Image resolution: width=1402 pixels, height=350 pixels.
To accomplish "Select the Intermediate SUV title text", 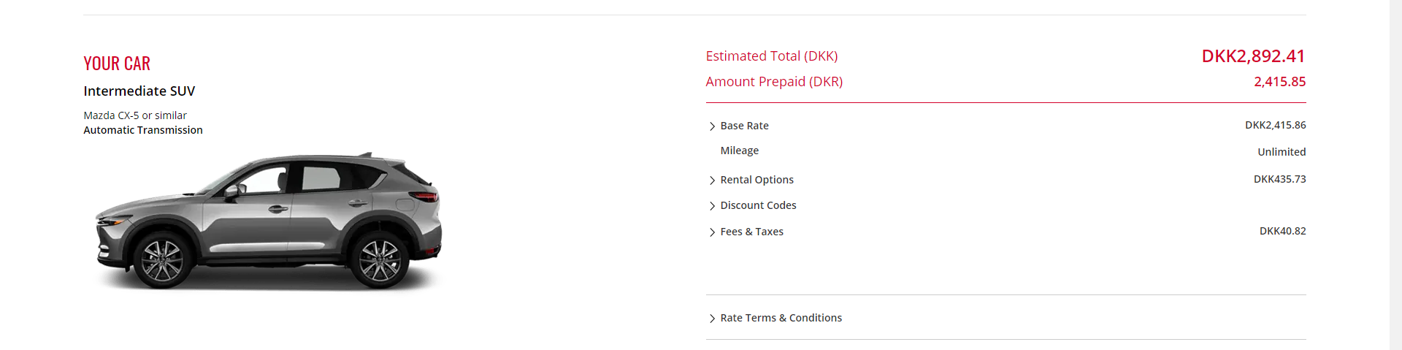I will tap(139, 91).
